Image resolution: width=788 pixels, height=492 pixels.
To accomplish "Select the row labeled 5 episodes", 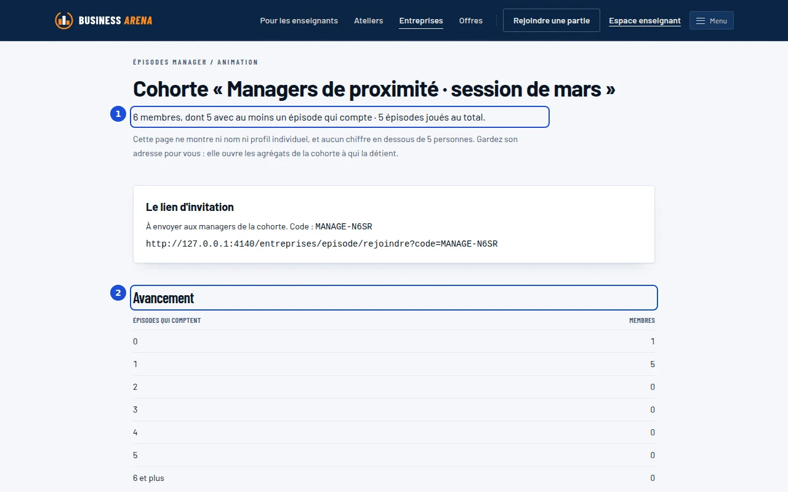I will (394, 455).
